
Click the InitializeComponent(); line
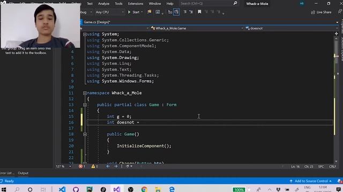point(144,146)
